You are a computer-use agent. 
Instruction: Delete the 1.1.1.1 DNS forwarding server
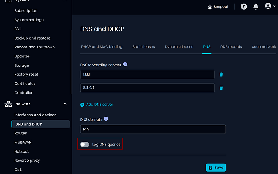click(x=221, y=74)
